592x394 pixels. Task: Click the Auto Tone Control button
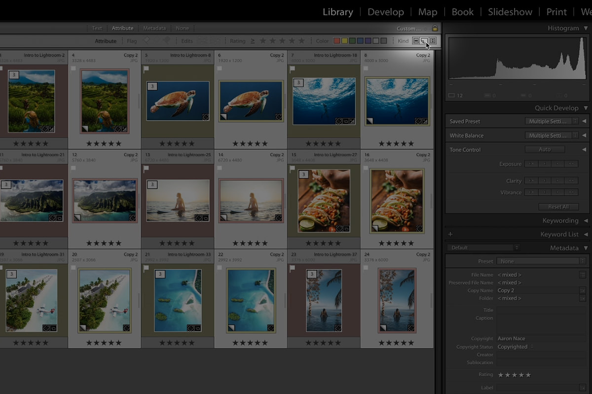coord(545,149)
